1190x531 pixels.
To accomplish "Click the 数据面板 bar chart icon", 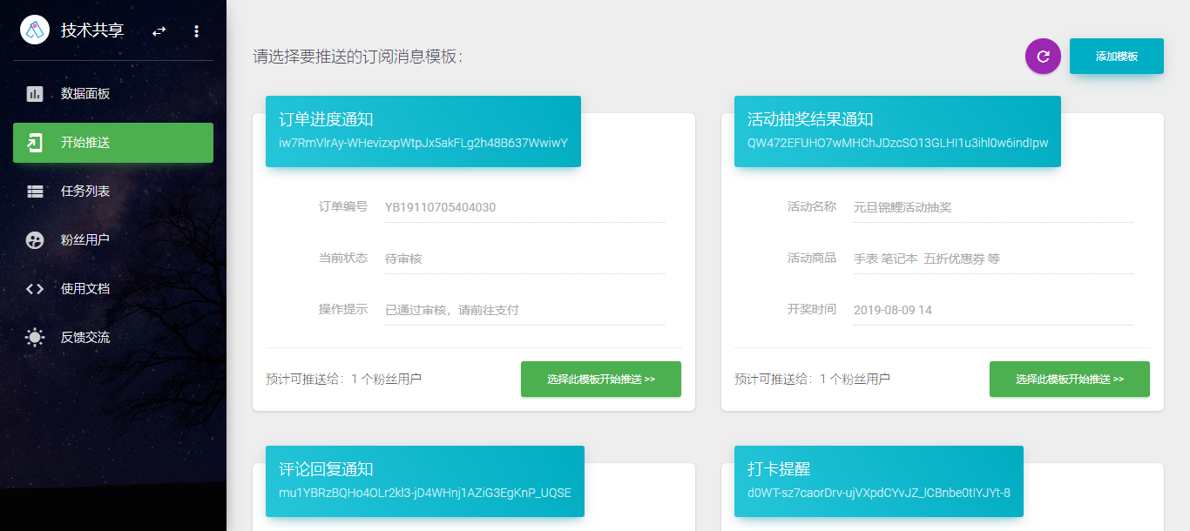I will [35, 94].
